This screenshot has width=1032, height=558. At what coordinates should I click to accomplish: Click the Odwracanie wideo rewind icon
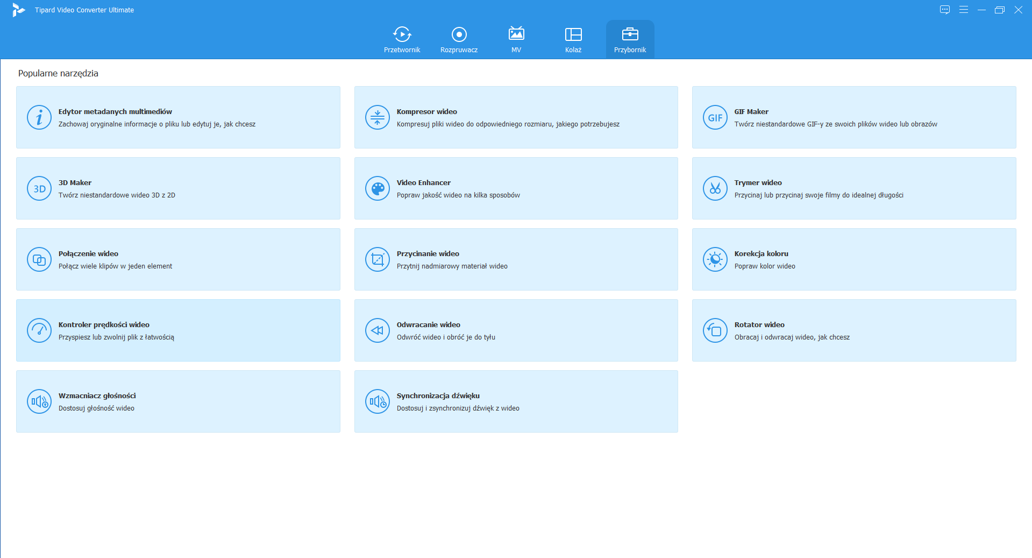[378, 330]
